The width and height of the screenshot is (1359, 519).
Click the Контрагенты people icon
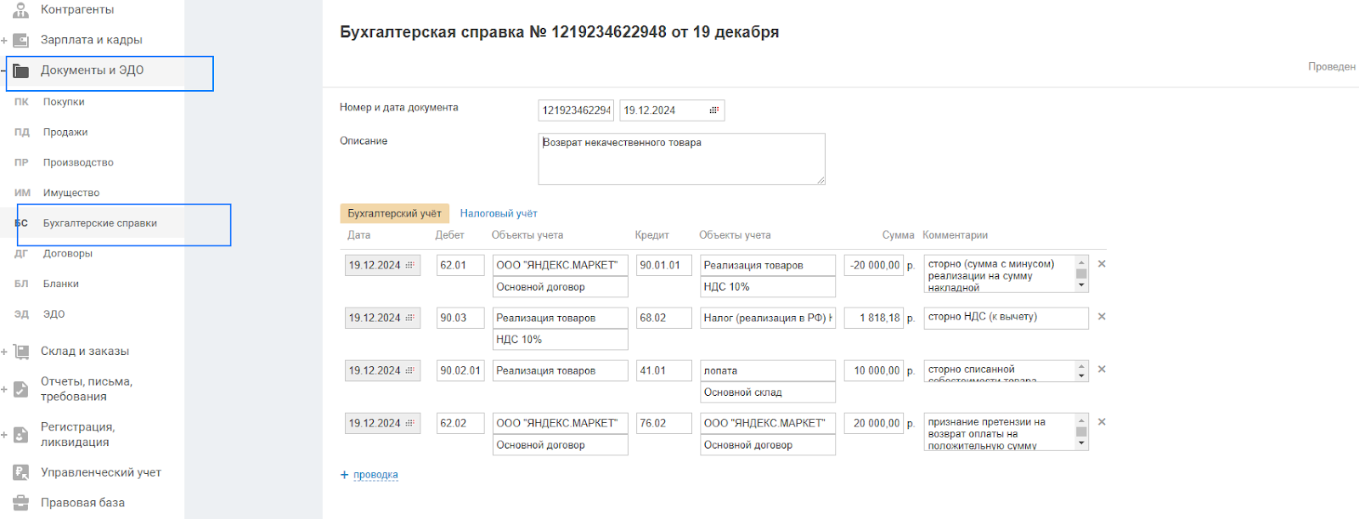coord(21,10)
